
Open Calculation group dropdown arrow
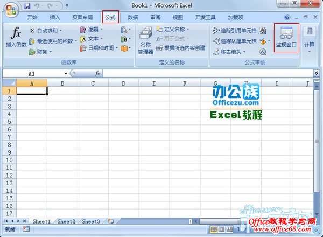click(310, 52)
